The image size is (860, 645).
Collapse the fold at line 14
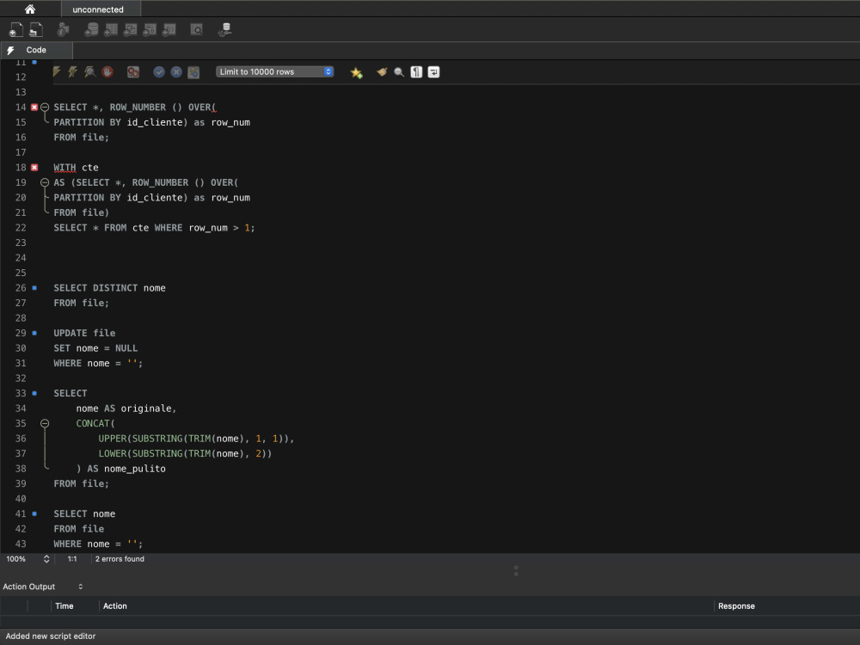45,107
